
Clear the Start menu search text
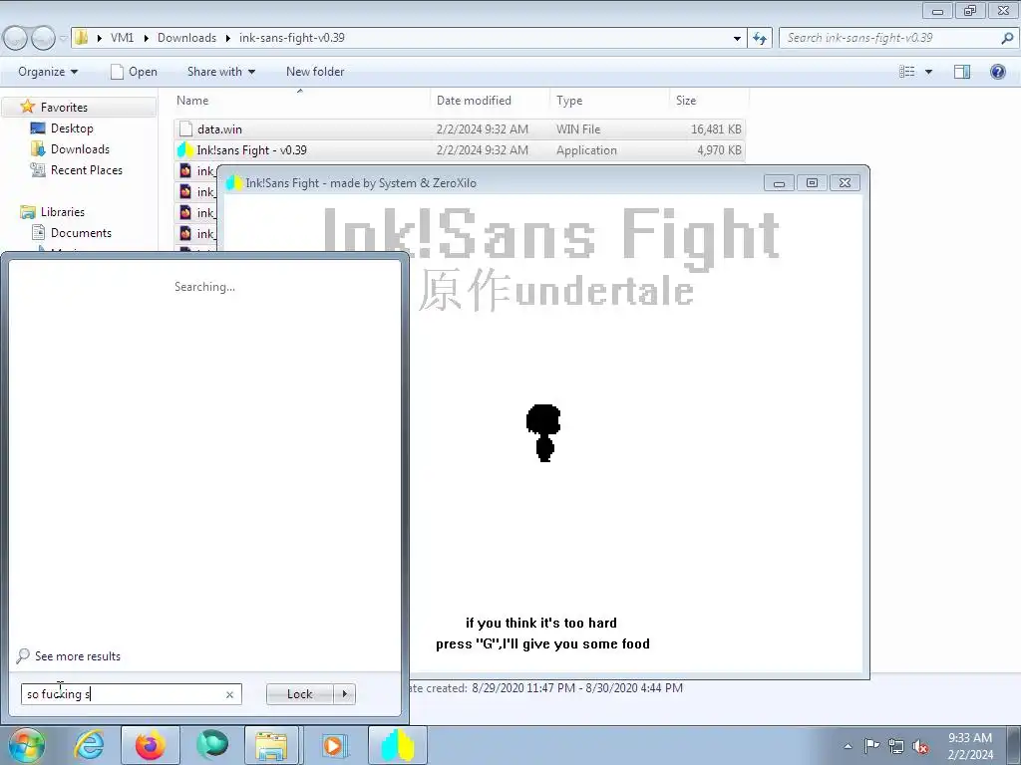[x=229, y=694]
